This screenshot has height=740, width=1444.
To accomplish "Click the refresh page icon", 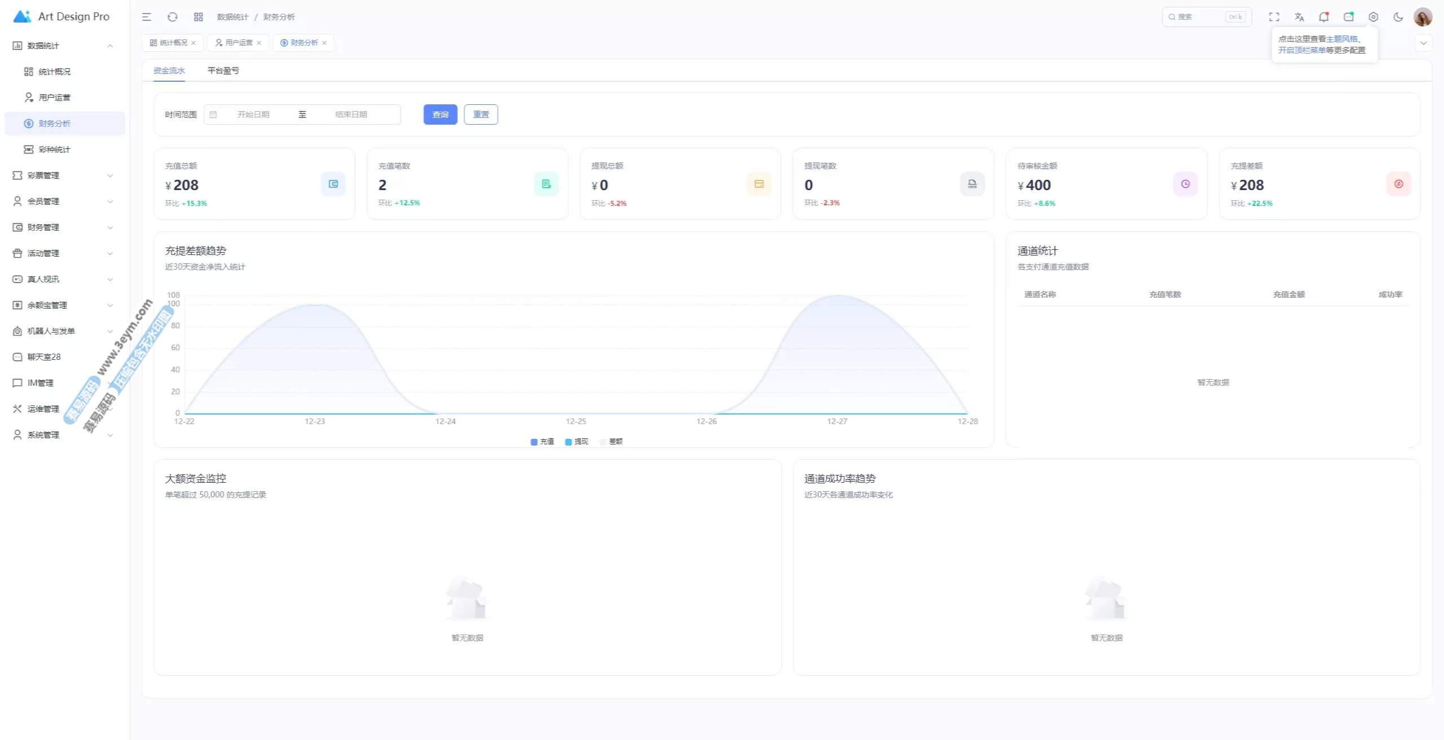I will [x=173, y=17].
